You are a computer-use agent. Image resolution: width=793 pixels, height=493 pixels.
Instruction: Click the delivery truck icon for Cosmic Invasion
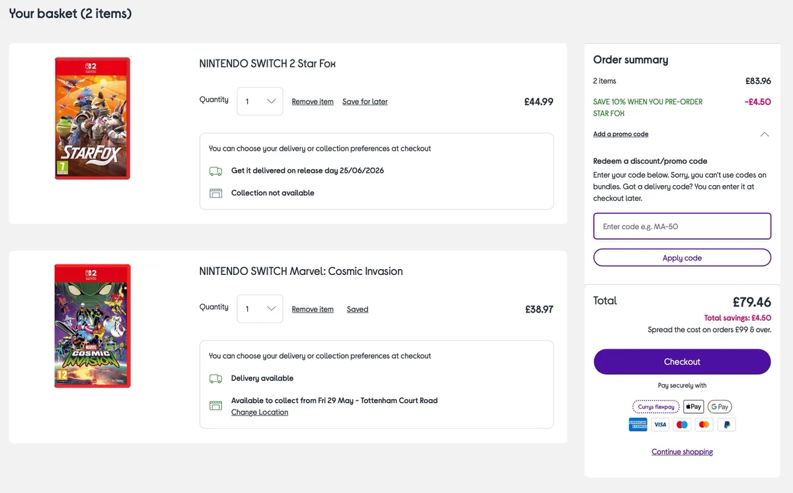[x=215, y=379]
